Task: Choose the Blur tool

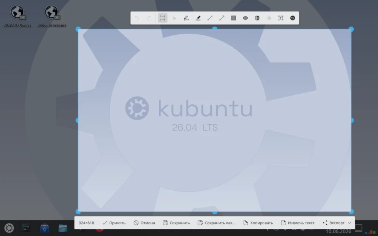Action: [269, 18]
